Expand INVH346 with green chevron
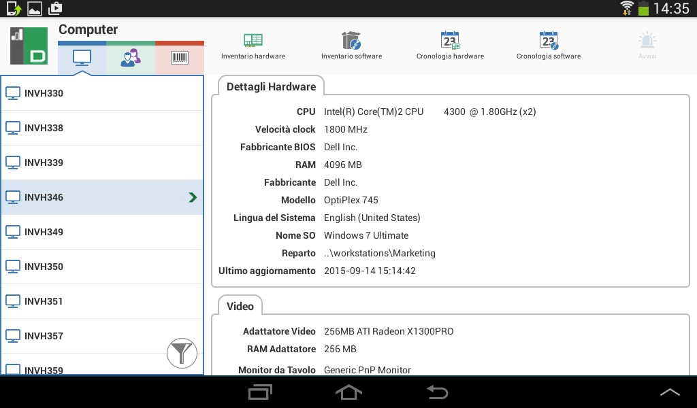Screen dimensions: 697x408 coord(193,197)
